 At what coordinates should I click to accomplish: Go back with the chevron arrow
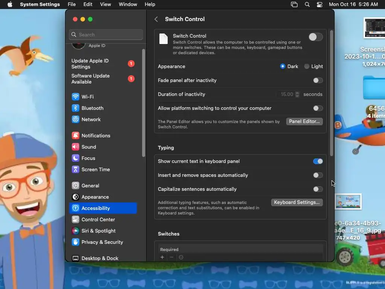pos(156,19)
